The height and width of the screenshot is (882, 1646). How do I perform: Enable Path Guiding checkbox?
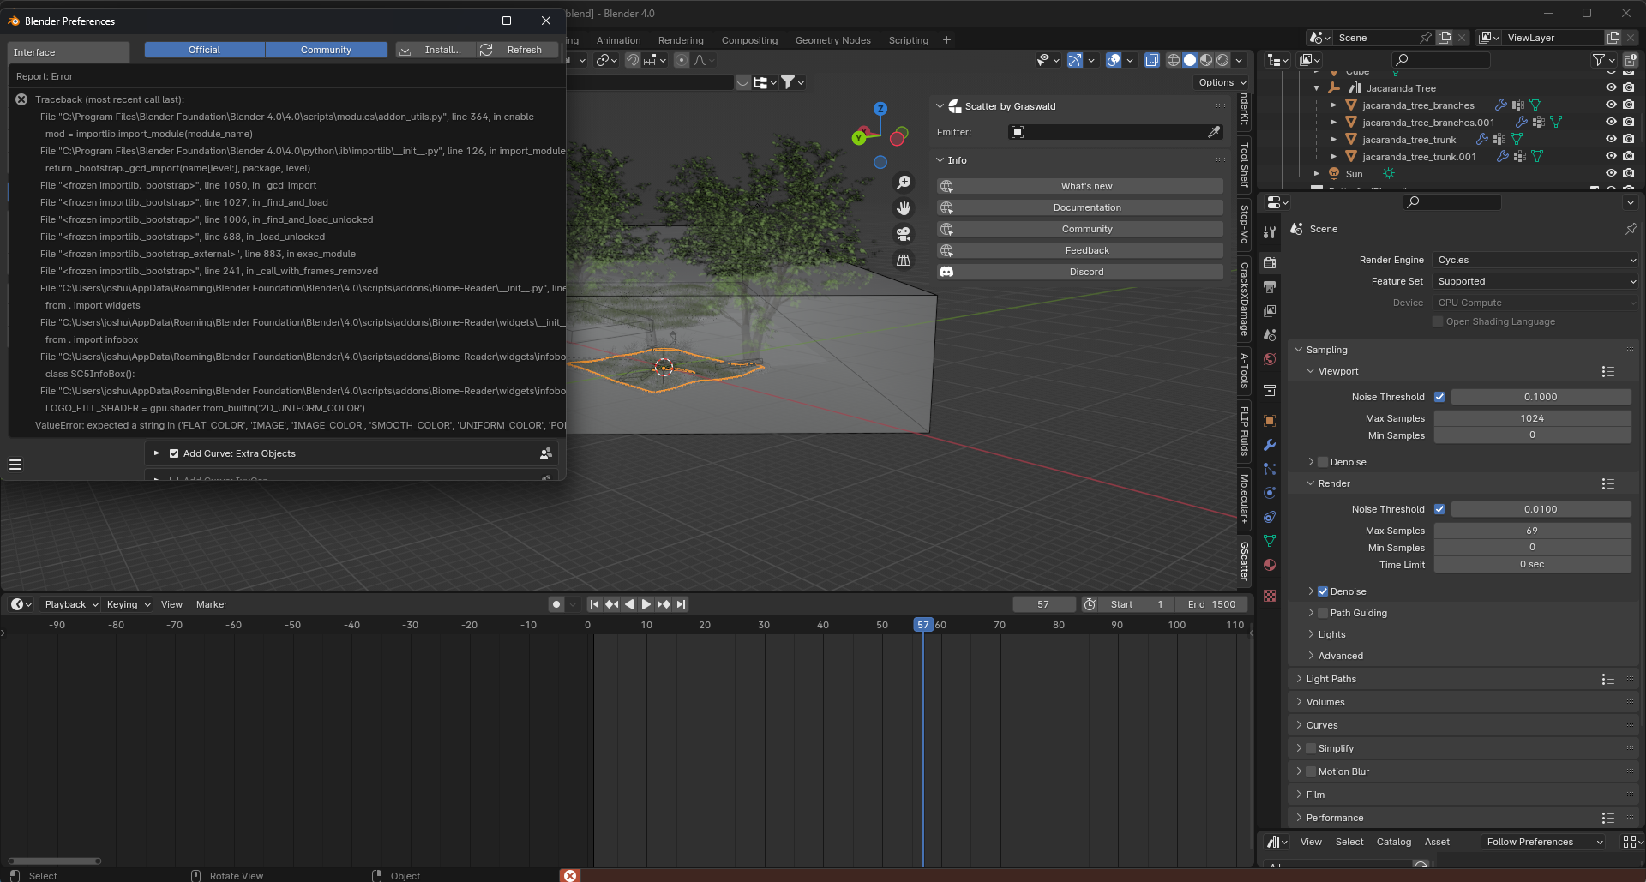click(x=1323, y=613)
